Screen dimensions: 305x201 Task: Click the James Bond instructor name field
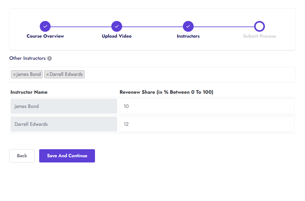click(64, 106)
